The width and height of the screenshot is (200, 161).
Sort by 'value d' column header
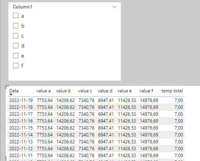(105, 91)
